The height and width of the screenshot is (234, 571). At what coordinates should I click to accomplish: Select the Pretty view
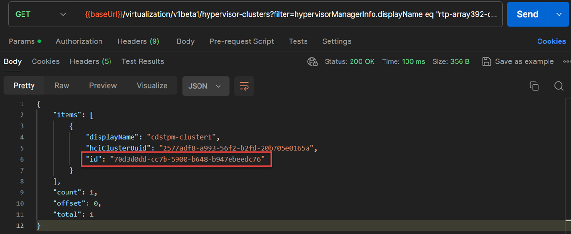24,86
